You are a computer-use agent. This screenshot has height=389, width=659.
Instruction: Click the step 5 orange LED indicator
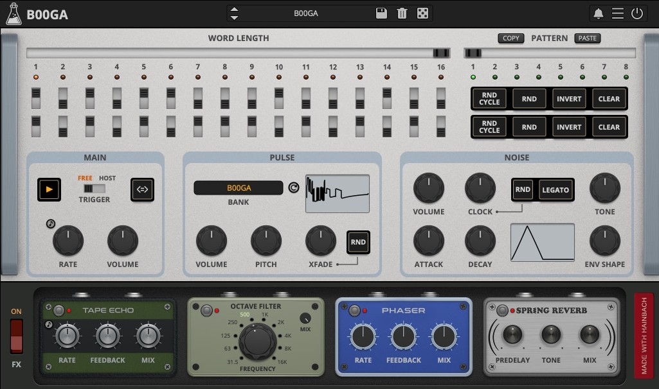pos(144,77)
